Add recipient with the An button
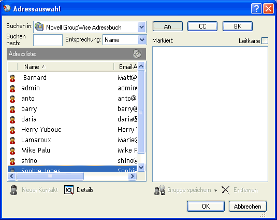The height and width of the screenshot is (220, 277). pos(168,26)
